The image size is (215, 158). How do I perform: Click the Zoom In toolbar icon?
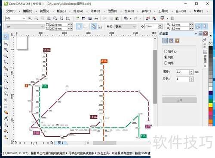tap(30, 18)
